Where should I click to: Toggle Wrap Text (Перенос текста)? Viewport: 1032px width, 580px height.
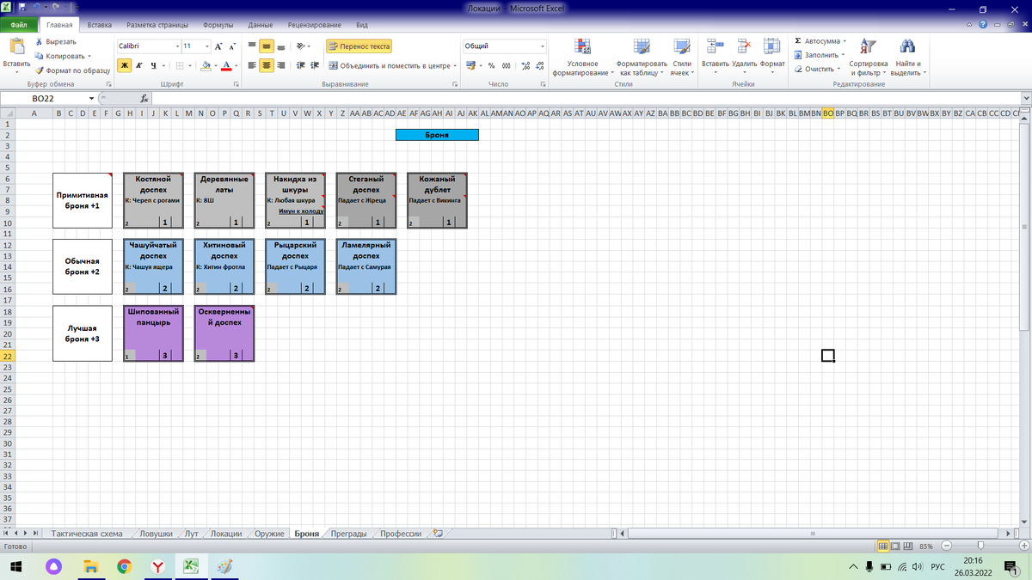359,46
